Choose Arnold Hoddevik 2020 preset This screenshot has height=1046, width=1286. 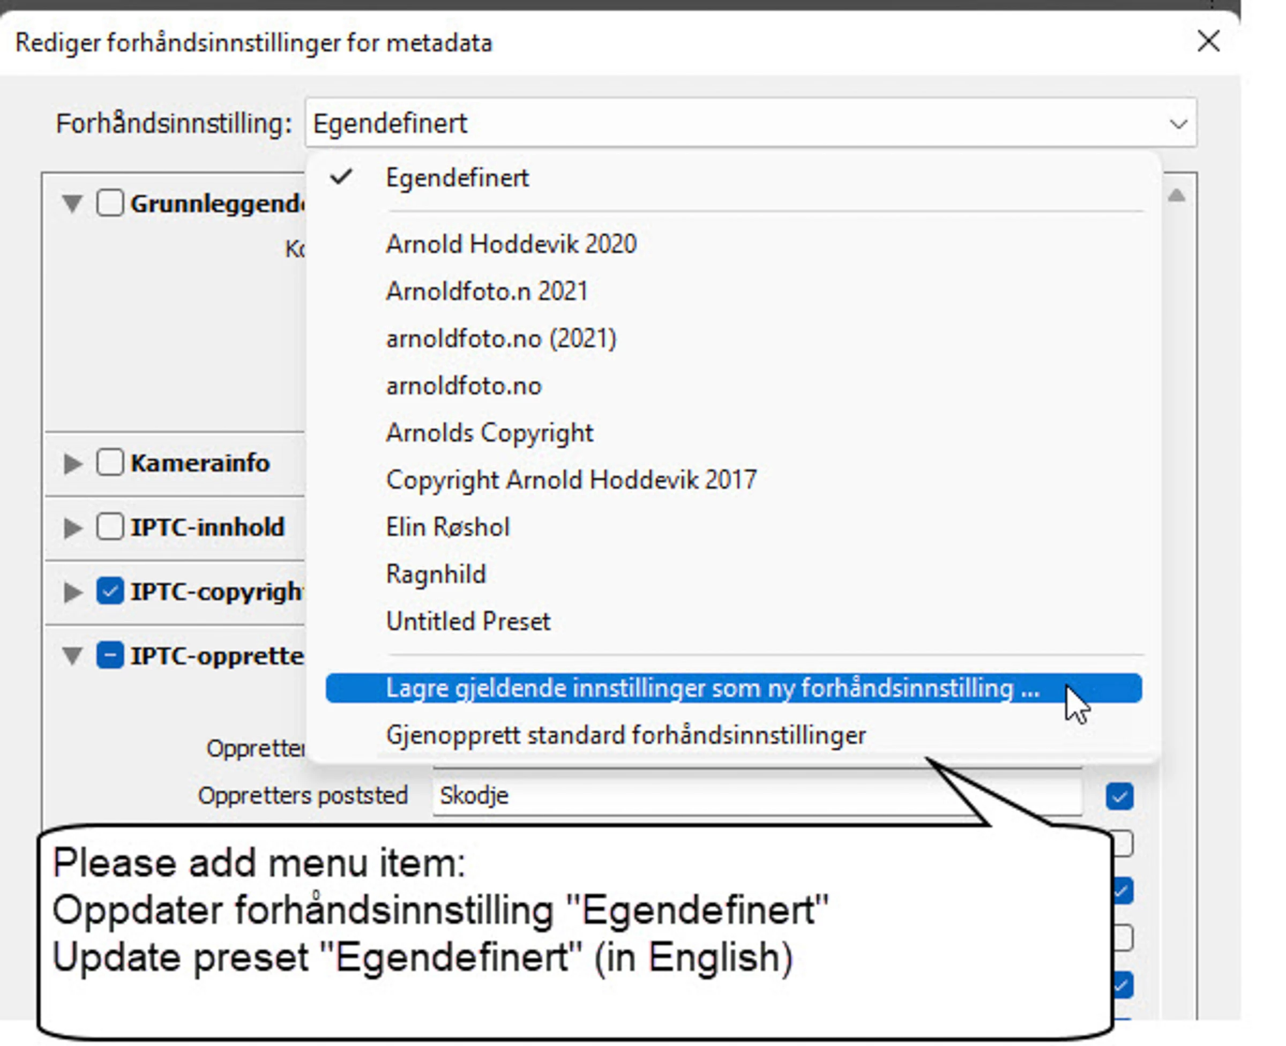511,245
